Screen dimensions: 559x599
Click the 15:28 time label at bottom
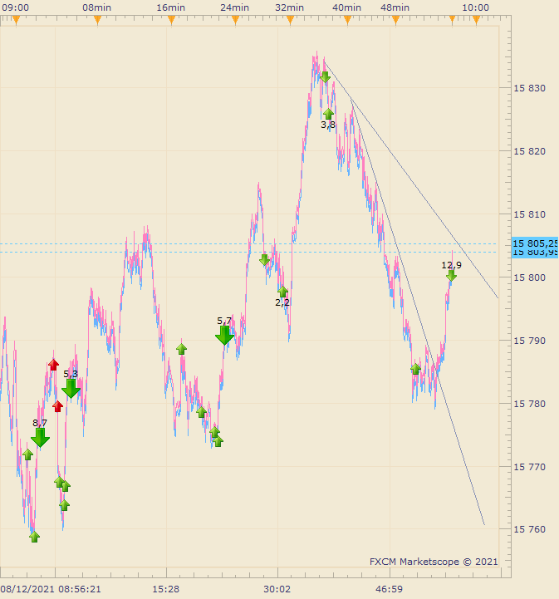click(x=166, y=589)
